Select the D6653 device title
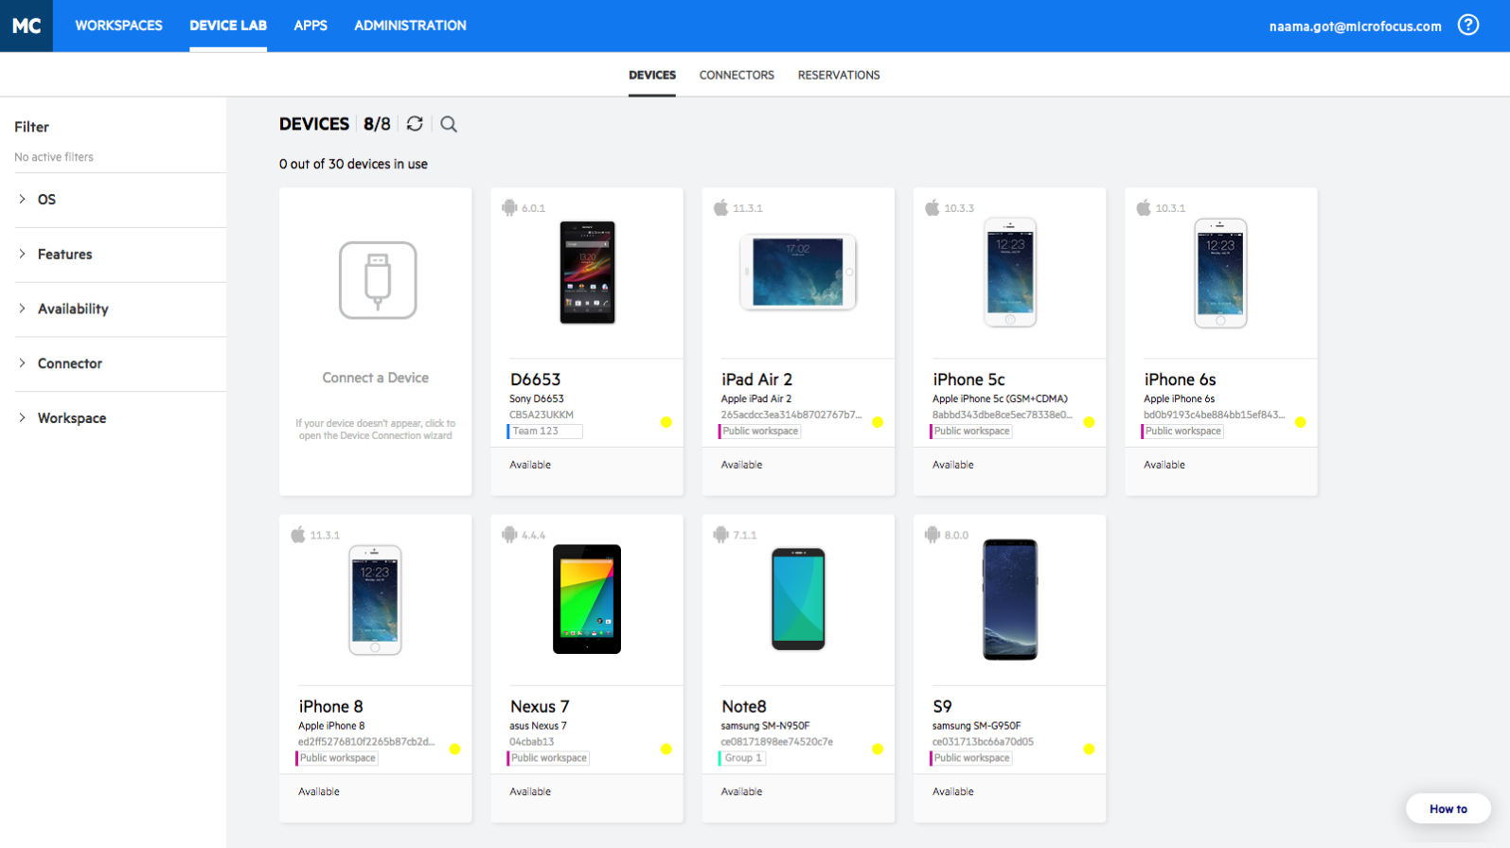1510x848 pixels. [x=536, y=380]
